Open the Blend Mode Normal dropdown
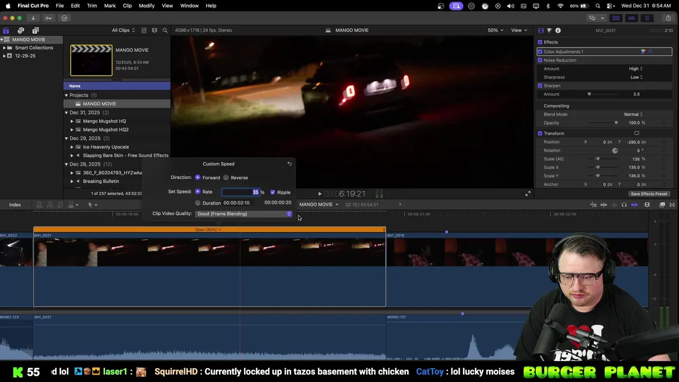Viewport: 679px width, 382px height. pos(633,114)
